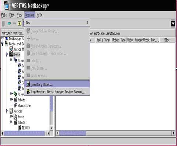Click the Standalone tree item icon

pyautogui.click(x=15, y=105)
